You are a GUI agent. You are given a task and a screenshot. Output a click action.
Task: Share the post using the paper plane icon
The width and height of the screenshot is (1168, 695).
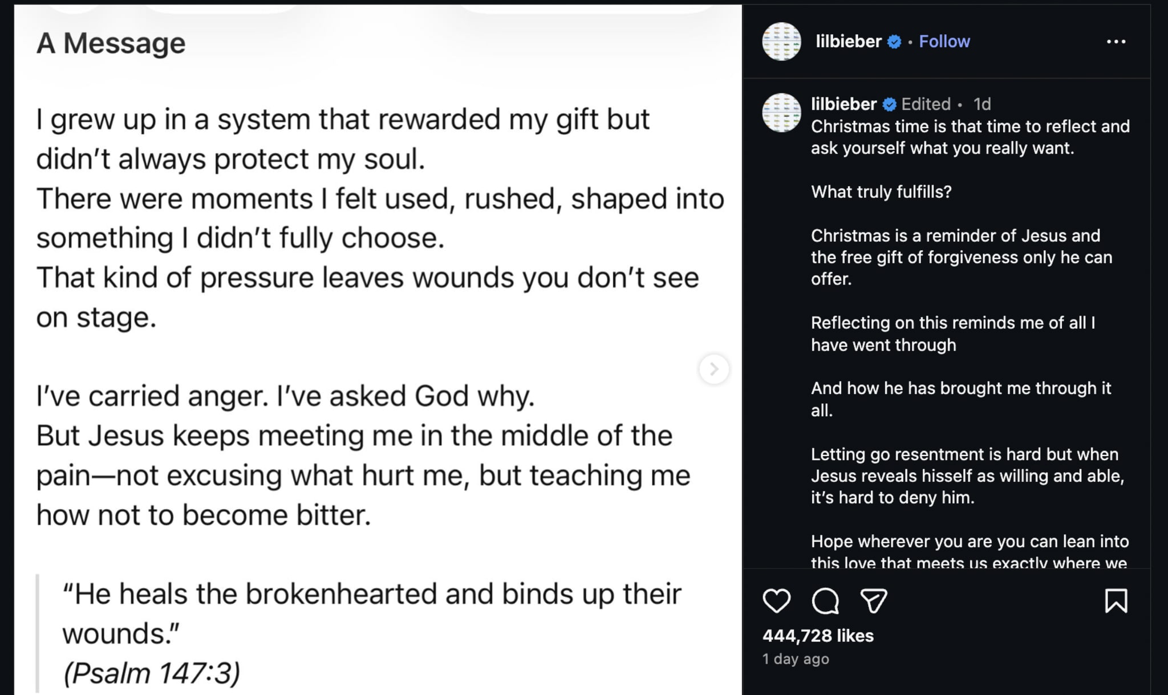point(873,600)
